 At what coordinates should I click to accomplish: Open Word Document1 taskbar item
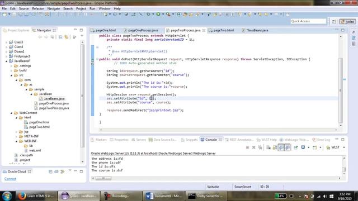coord(164,196)
